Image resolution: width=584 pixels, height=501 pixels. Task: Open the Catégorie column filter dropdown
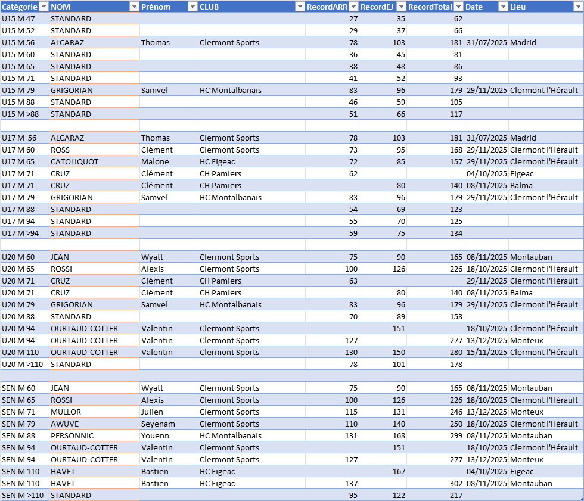point(43,7)
